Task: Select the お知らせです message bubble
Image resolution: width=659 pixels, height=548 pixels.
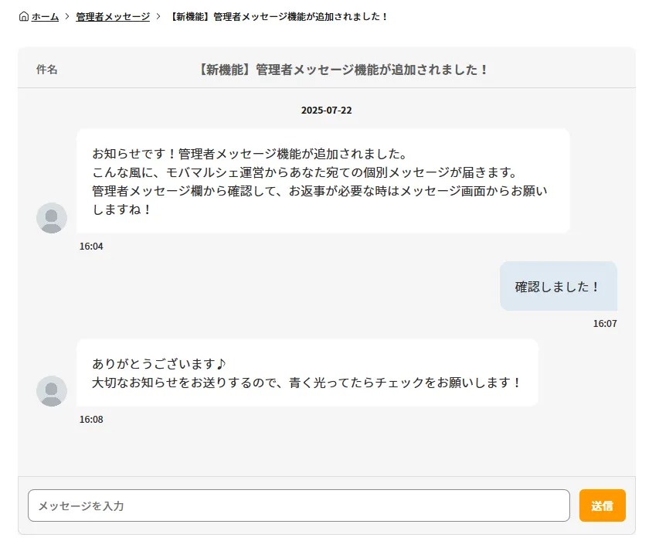Action: pyautogui.click(x=323, y=182)
